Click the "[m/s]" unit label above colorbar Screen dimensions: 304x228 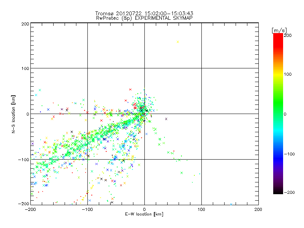click(279, 30)
